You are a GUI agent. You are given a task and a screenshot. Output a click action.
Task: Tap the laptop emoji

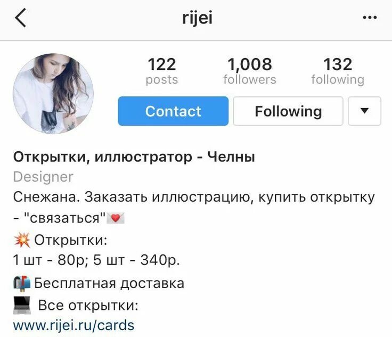(22, 305)
